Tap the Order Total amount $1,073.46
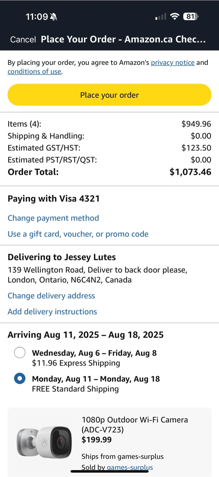219x477 pixels. coord(190,172)
